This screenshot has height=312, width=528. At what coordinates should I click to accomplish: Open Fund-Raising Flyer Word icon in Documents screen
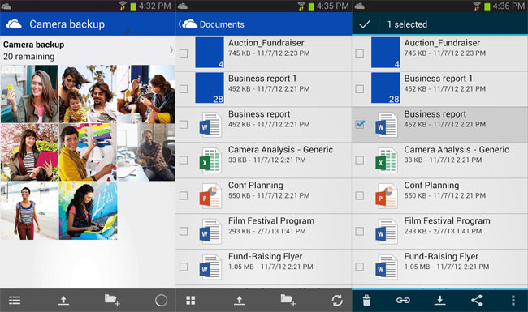(x=210, y=267)
